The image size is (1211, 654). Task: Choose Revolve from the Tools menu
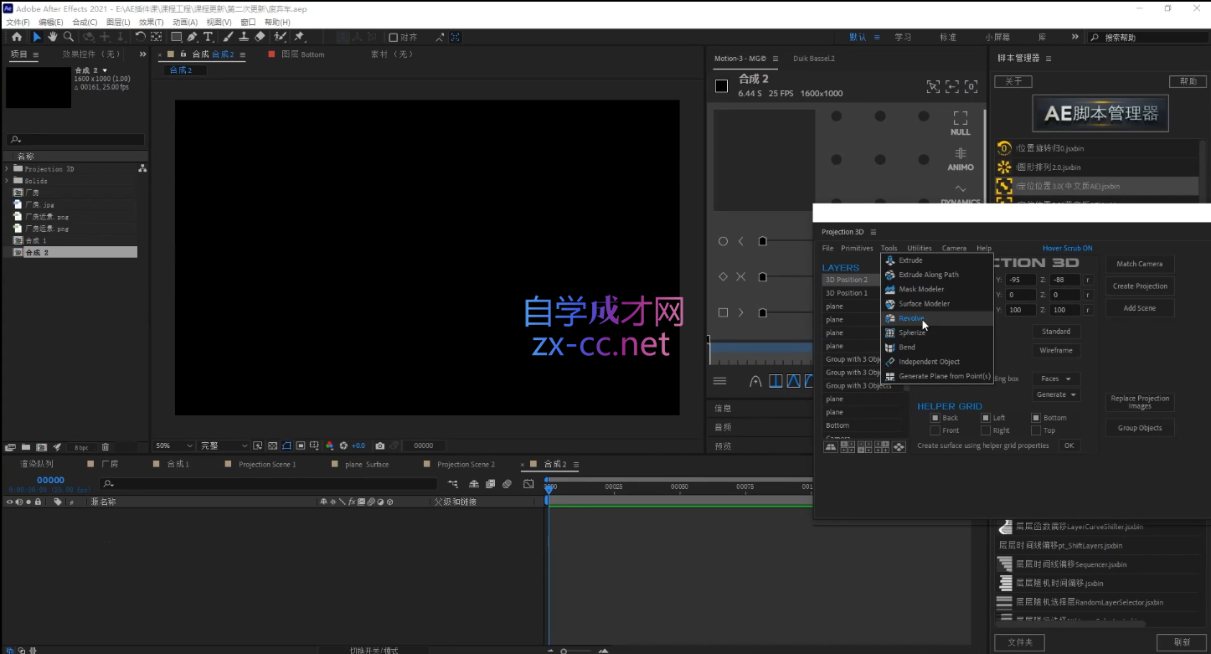click(937, 318)
